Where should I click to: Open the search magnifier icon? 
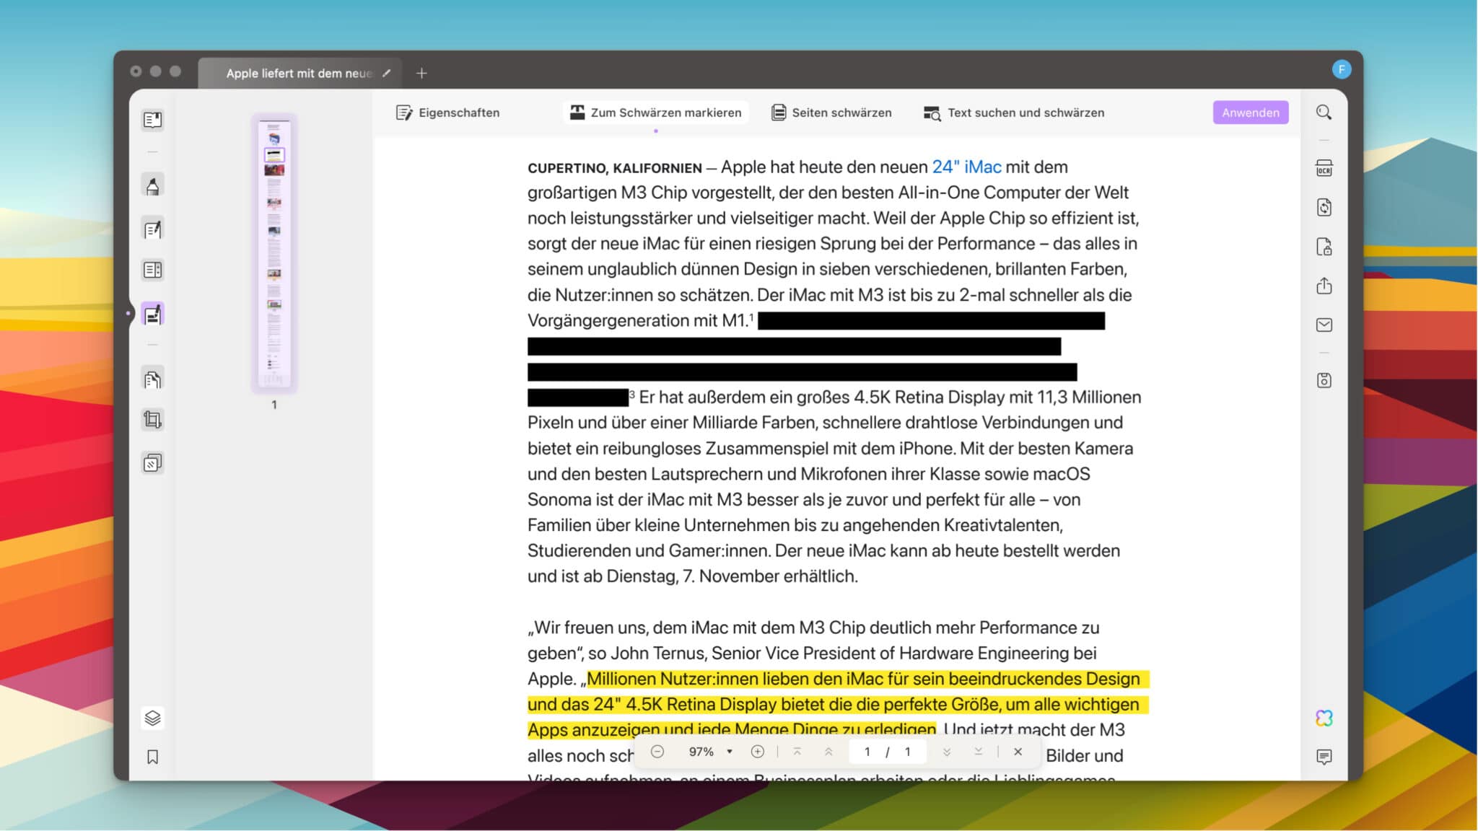(x=1324, y=113)
